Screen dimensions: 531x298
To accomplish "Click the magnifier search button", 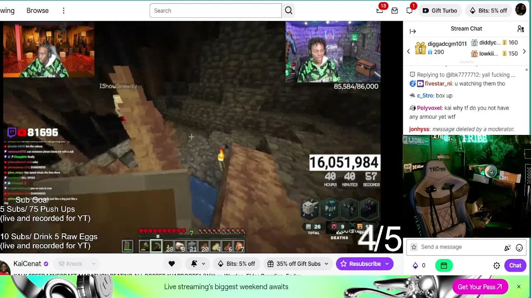I will click(289, 11).
